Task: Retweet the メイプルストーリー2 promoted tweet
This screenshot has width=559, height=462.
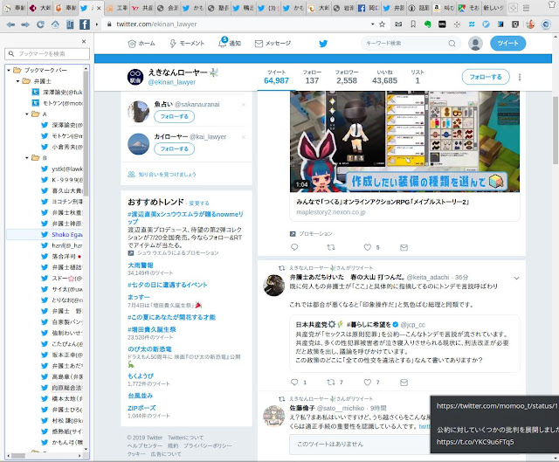Action: click(331, 247)
